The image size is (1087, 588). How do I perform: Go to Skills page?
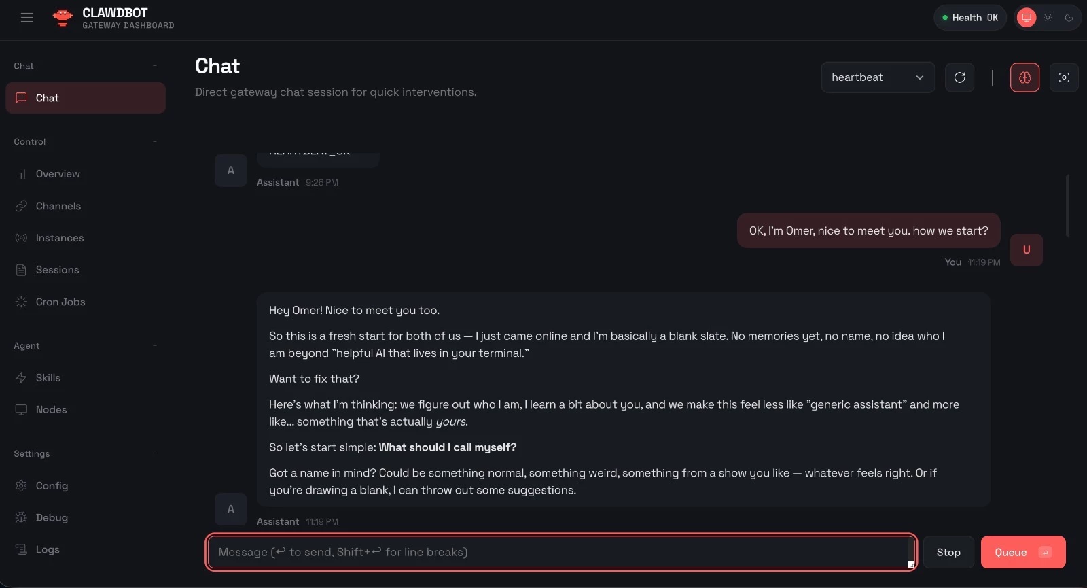pos(48,378)
